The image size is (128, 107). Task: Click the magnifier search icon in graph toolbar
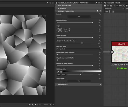tap(117, 6)
